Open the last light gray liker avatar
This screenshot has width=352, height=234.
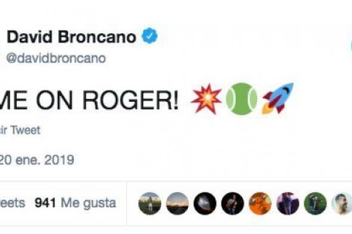342,204
